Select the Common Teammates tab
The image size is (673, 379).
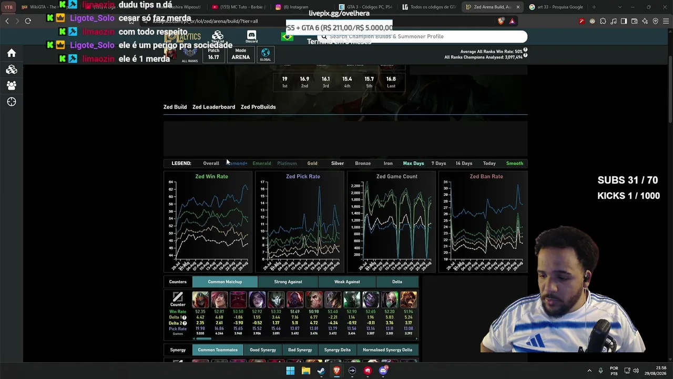[218, 350]
